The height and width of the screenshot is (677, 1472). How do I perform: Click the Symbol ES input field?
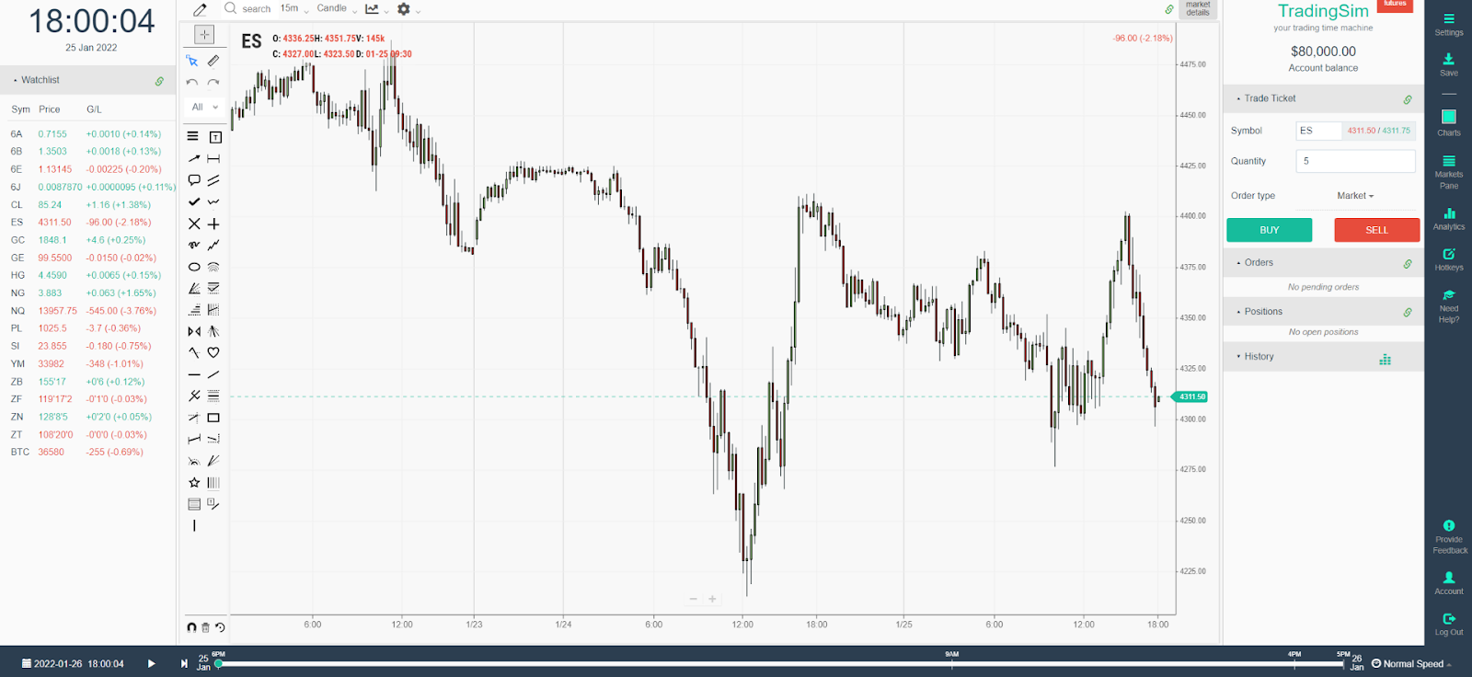pyautogui.click(x=1318, y=131)
